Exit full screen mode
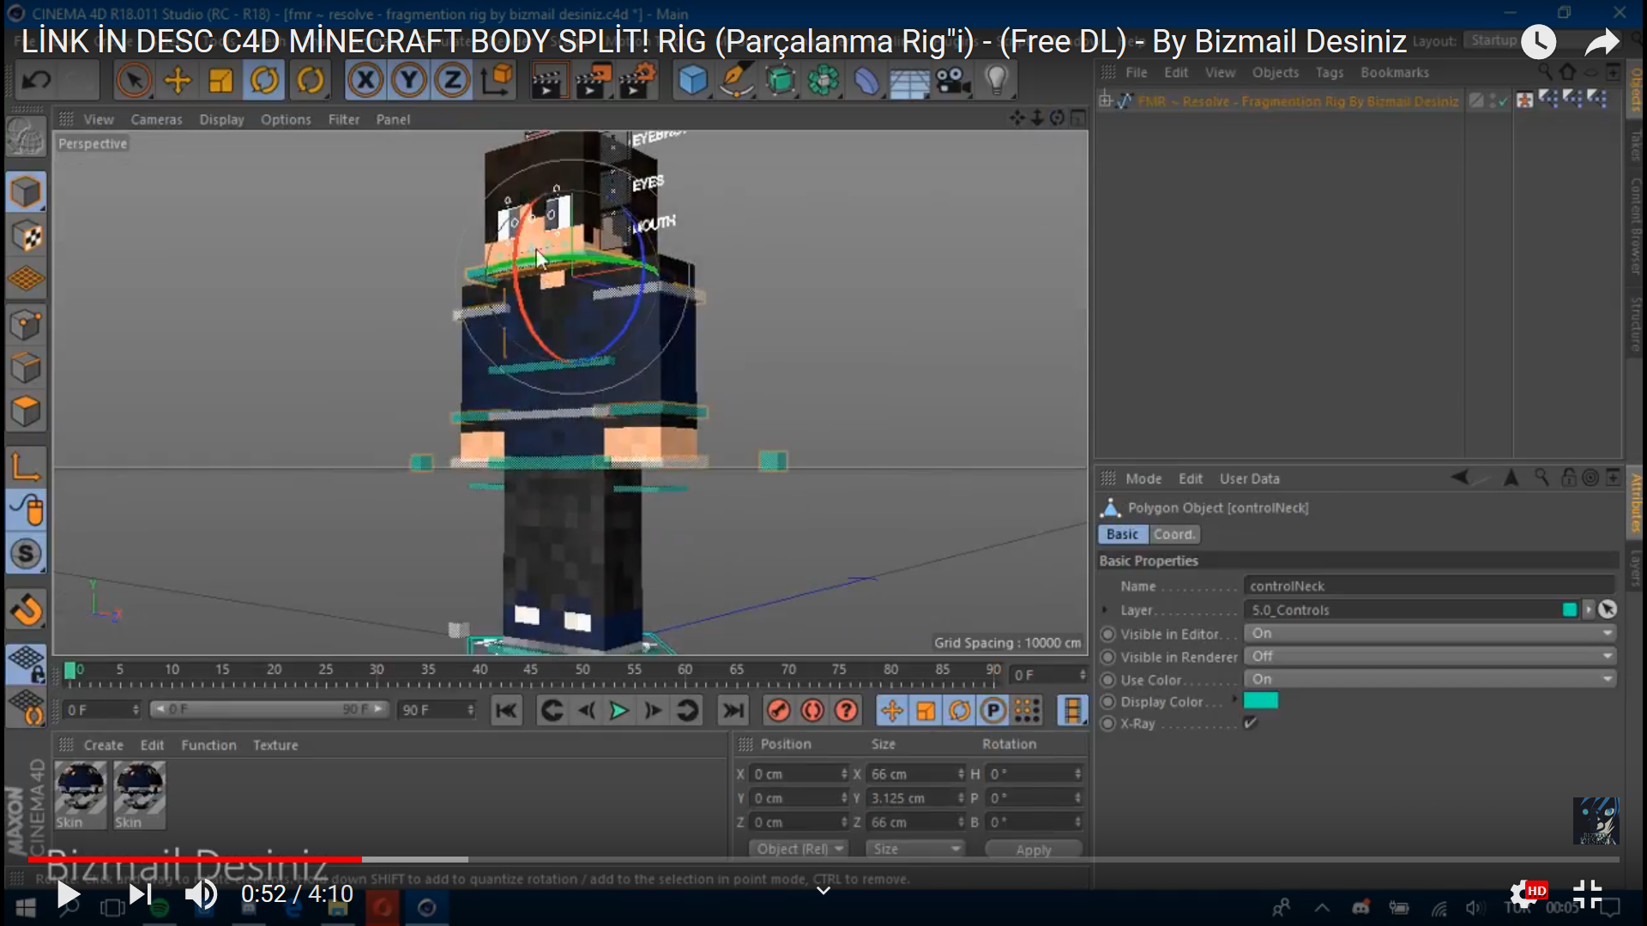This screenshot has width=1647, height=926. pos(1588,894)
